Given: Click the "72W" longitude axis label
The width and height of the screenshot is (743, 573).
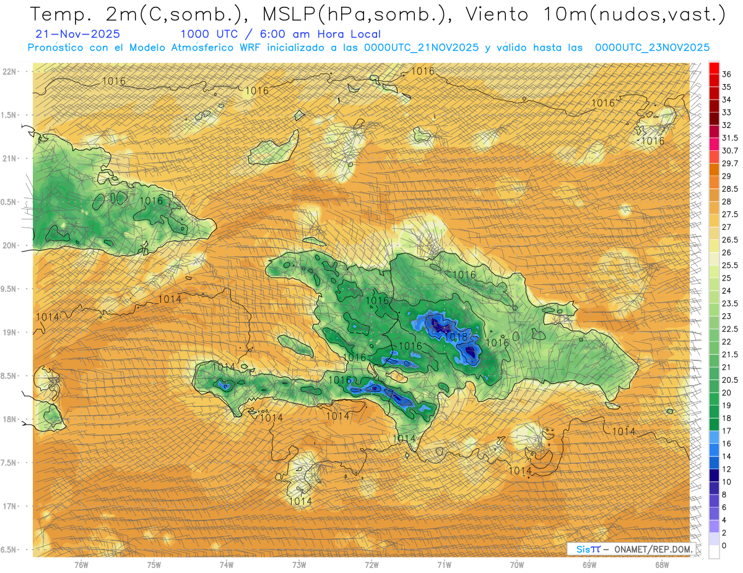Looking at the screenshot, I should 371,565.
